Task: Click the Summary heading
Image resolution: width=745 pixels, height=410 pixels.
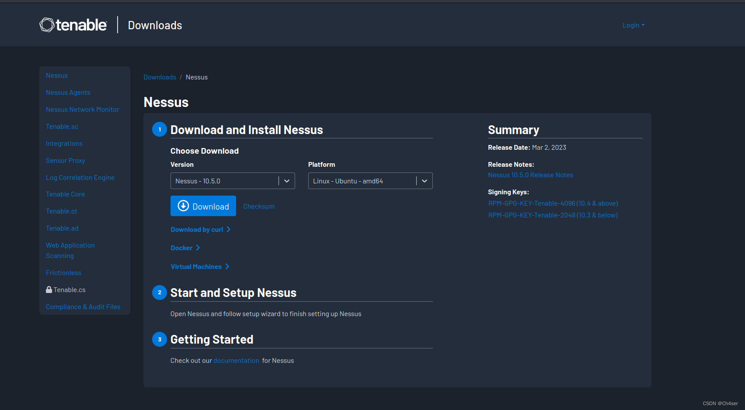Action: coord(514,130)
